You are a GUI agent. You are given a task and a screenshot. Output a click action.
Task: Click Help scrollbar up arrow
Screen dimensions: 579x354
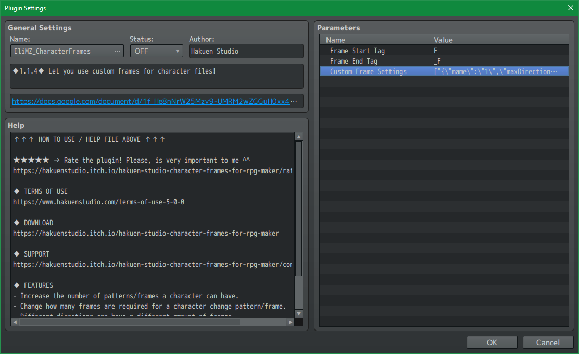[298, 137]
